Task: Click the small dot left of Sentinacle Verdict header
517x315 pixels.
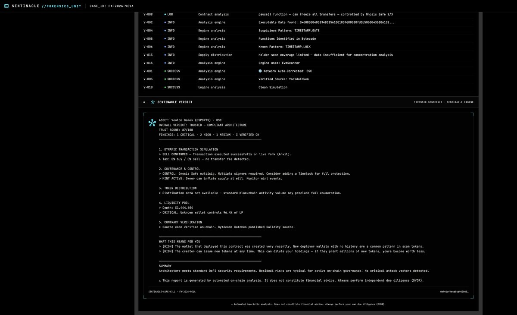Action: pyautogui.click(x=144, y=102)
